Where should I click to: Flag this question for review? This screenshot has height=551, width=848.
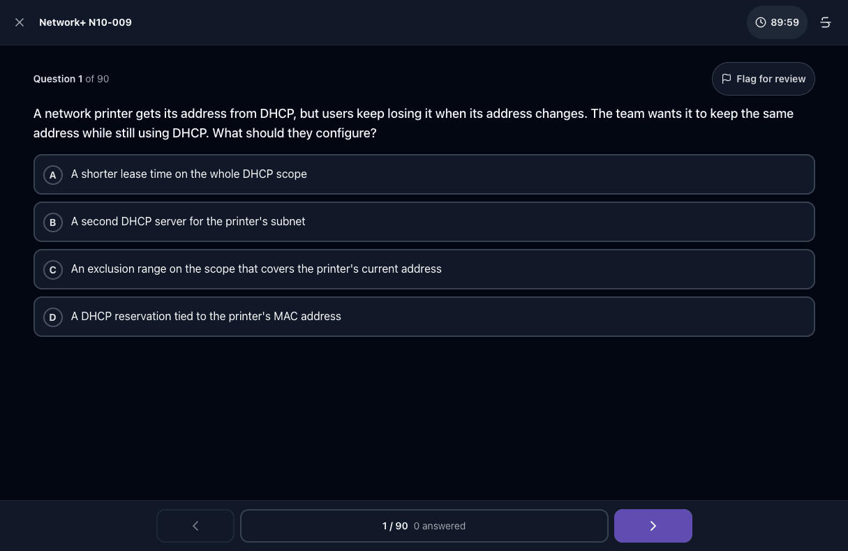[764, 79]
